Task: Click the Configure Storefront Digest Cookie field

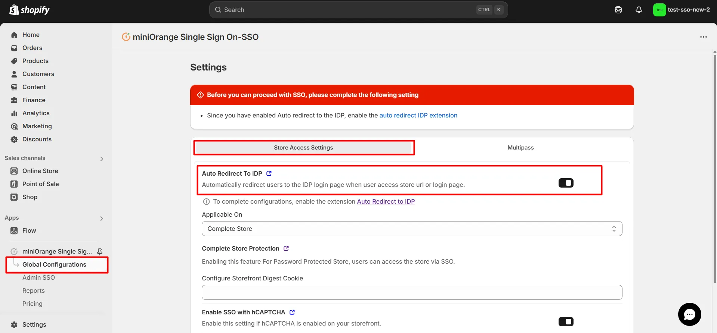Action: (x=412, y=292)
